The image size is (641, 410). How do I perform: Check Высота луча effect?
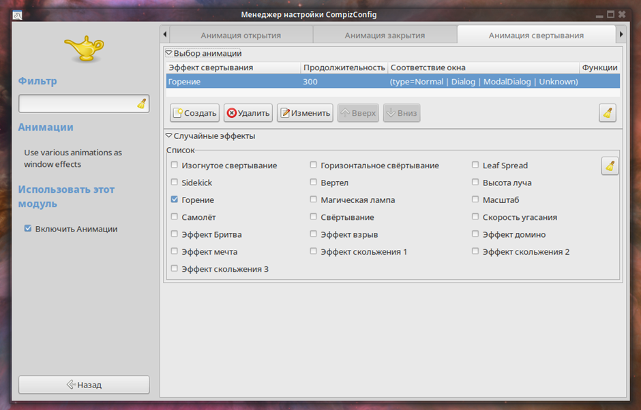tap(475, 182)
